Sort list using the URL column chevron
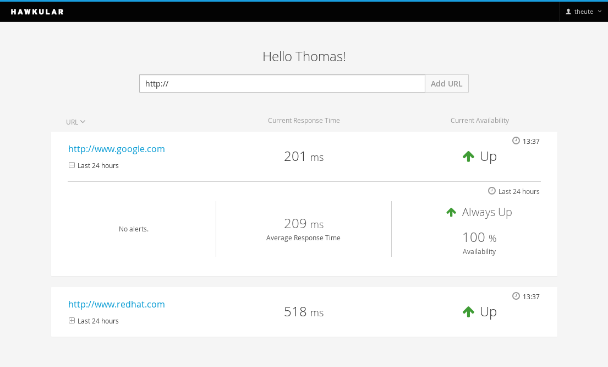Screen dimensions: 608x367 (x=83, y=122)
